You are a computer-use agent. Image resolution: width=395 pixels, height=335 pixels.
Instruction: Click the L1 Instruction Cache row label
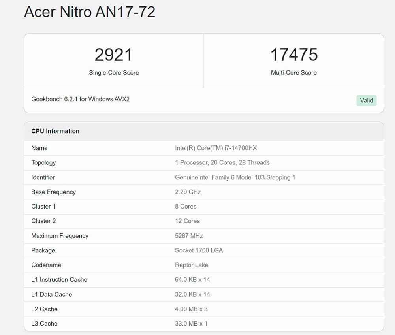(59, 280)
